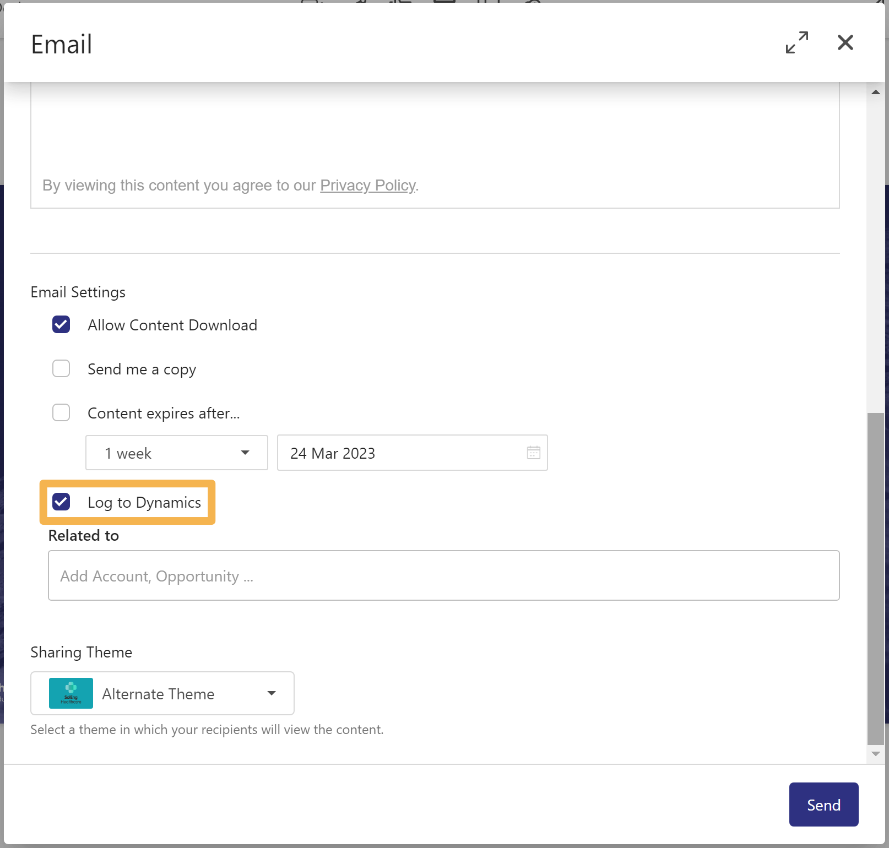Disable the Log to Dynamics checkbox
Image resolution: width=889 pixels, height=848 pixels.
pyautogui.click(x=61, y=502)
